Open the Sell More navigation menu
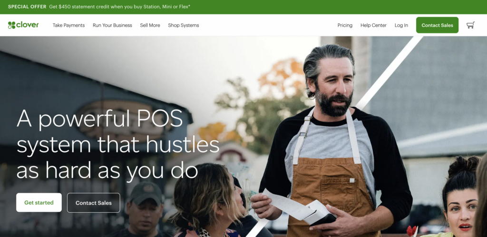The image size is (487, 237). click(150, 26)
